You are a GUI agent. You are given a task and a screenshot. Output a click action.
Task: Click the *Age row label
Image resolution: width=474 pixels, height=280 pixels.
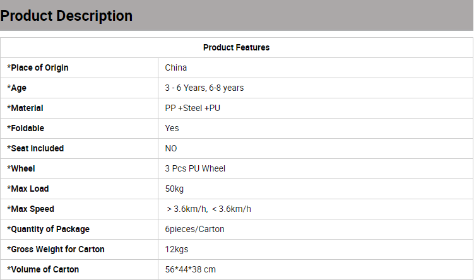click(x=17, y=88)
